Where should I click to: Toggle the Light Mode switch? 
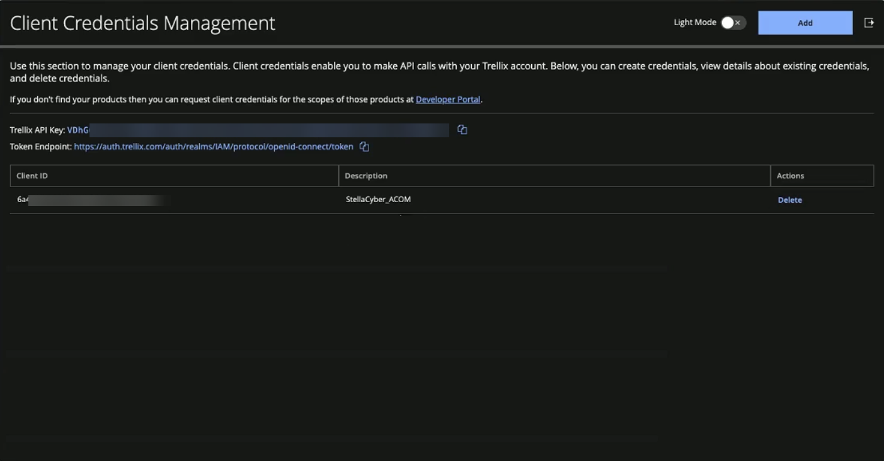coord(733,23)
